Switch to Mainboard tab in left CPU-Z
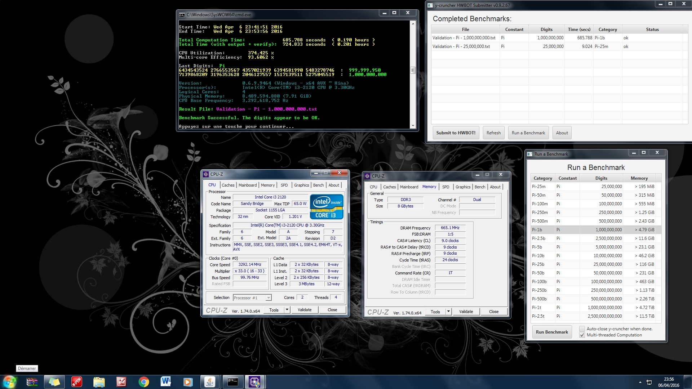The image size is (692, 389). (x=248, y=185)
